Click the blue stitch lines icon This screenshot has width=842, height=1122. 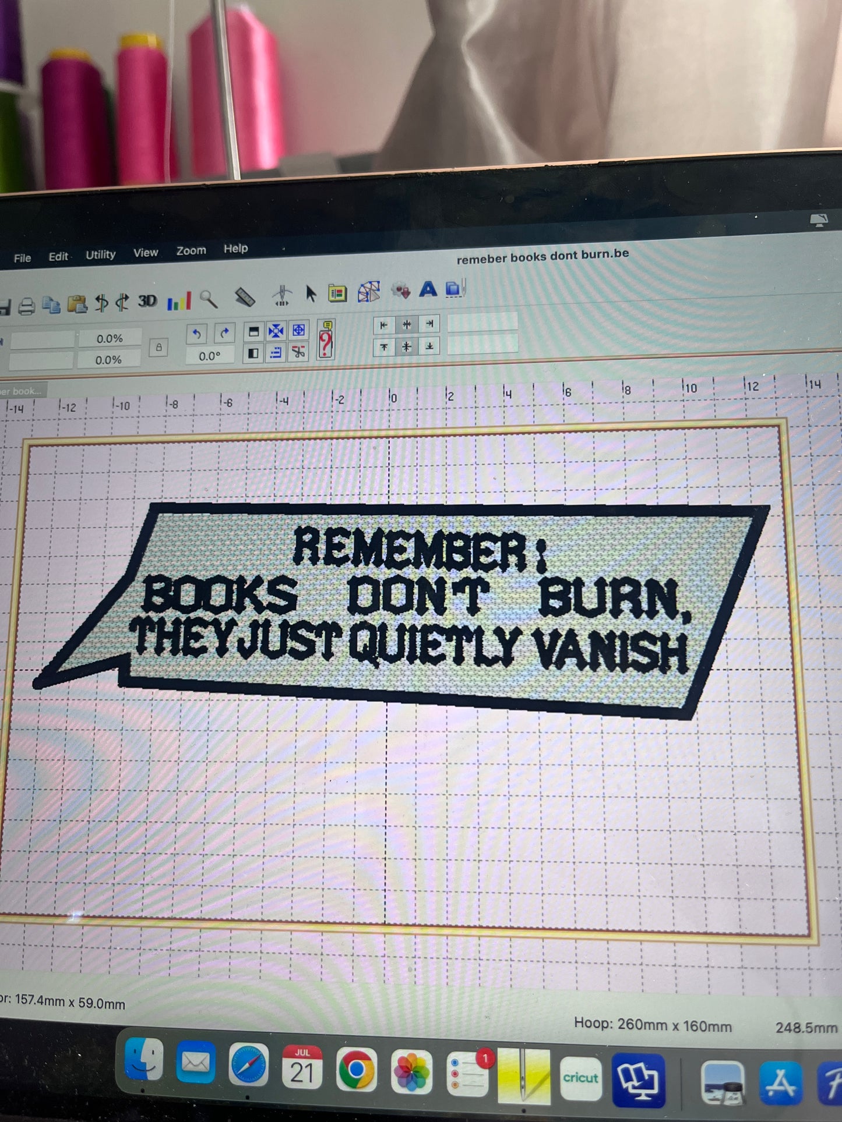[x=276, y=352]
